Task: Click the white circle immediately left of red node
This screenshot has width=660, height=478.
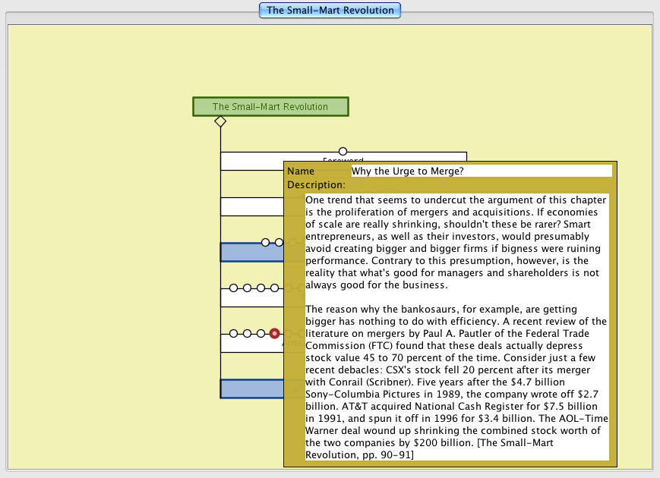Action: (261, 333)
